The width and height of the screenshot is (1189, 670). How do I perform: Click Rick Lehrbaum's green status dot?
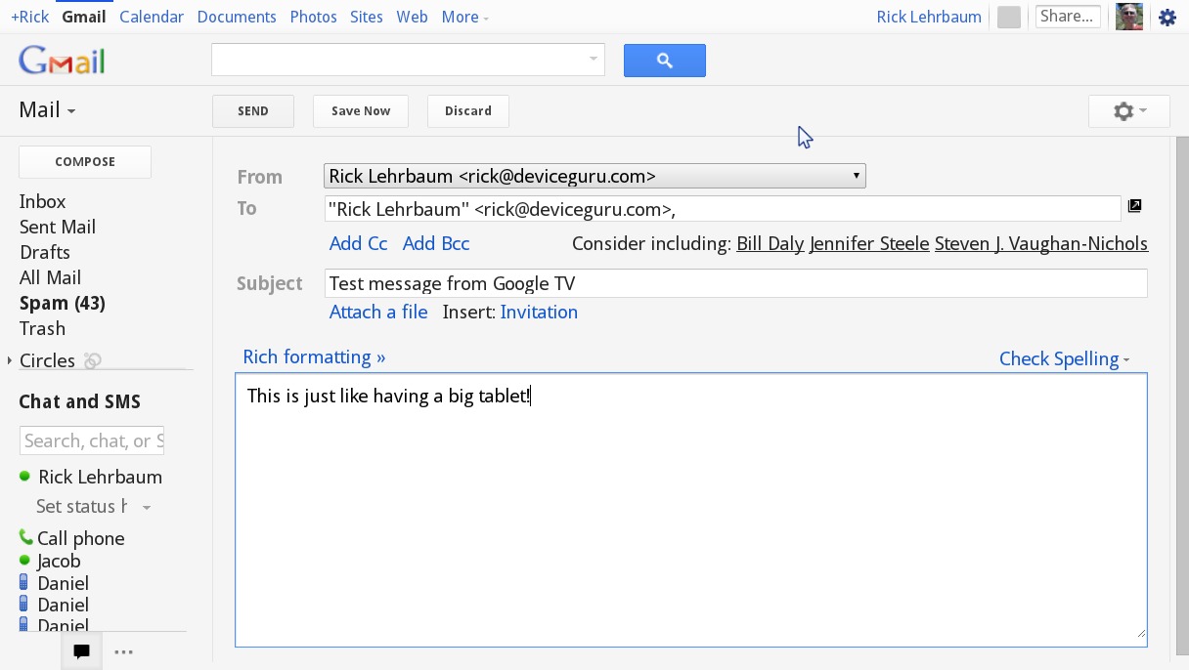point(25,477)
